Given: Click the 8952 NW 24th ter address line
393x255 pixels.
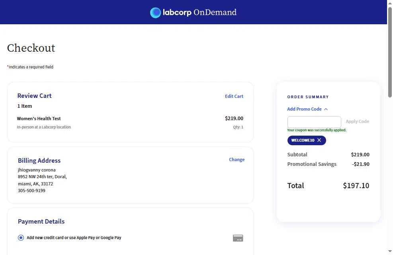Looking at the screenshot, I should 42,177.
